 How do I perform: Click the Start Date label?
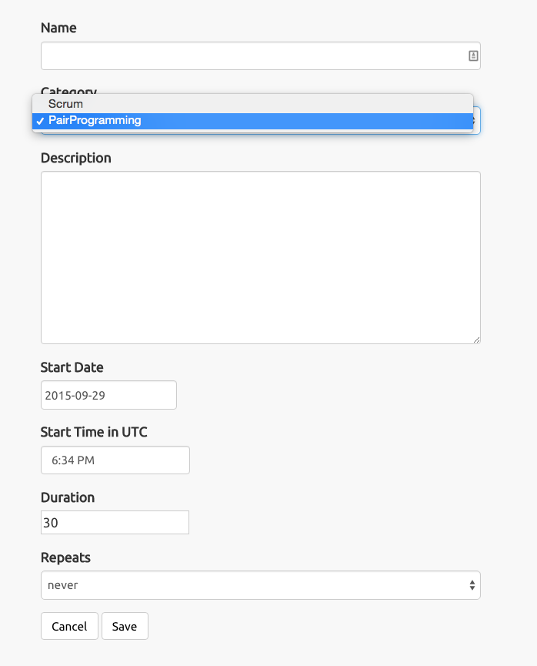(72, 367)
